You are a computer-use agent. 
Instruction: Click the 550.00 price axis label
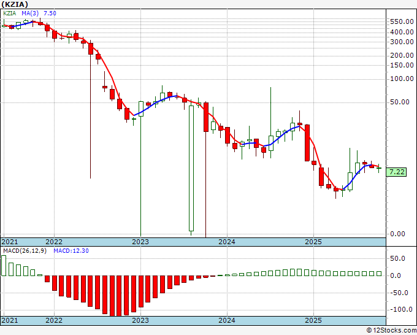pyautogui.click(x=402, y=21)
